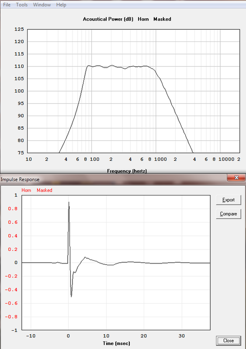This screenshot has height=349, width=246.
Task: Click the Acoustical Power (dB) chart title
Action: point(108,19)
